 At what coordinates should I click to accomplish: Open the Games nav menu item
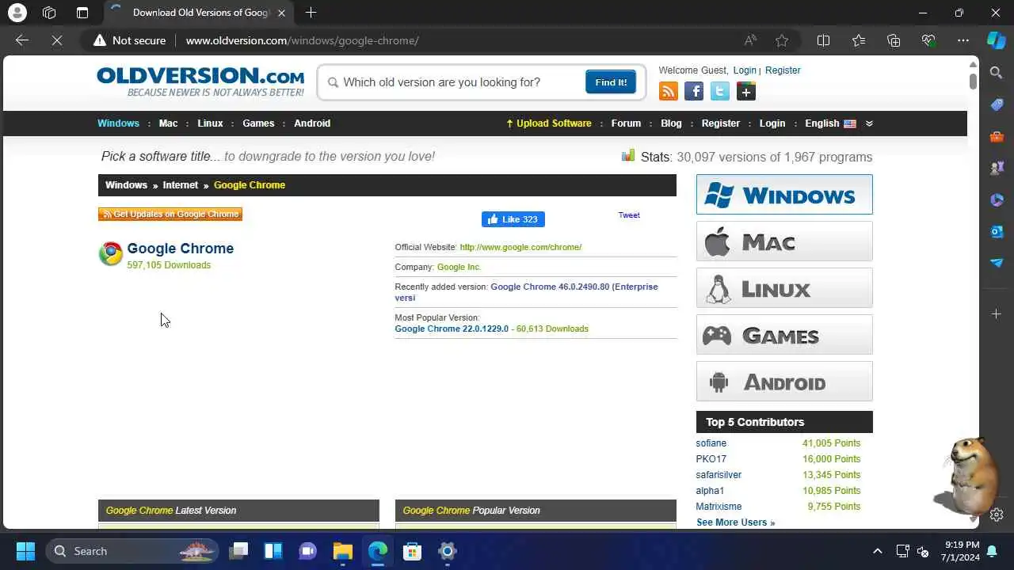pos(258,123)
